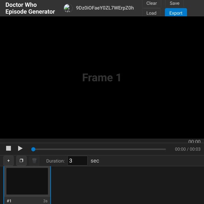The image size is (204, 204).
Task: Click the project ID 9Dz0iOFaeY0ZL7WErpZ0h
Action: (x=105, y=8)
